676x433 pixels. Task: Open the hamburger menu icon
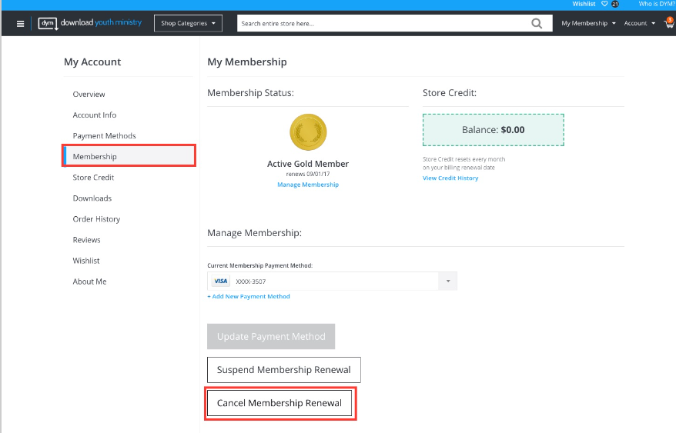click(x=21, y=24)
